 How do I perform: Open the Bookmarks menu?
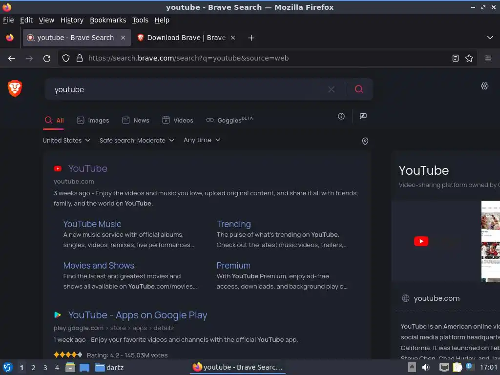pos(108,20)
